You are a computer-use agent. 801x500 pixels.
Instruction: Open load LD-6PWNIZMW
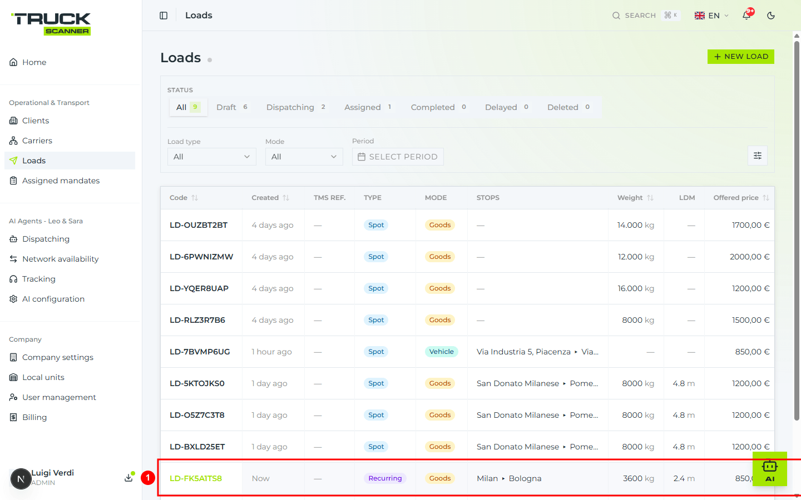201,257
